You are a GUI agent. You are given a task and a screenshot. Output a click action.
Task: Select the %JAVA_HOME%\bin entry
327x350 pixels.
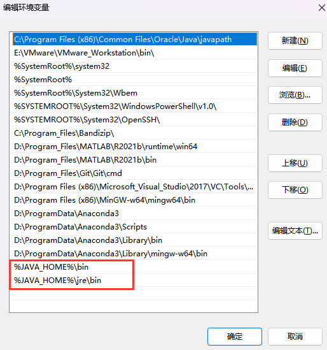coord(134,267)
